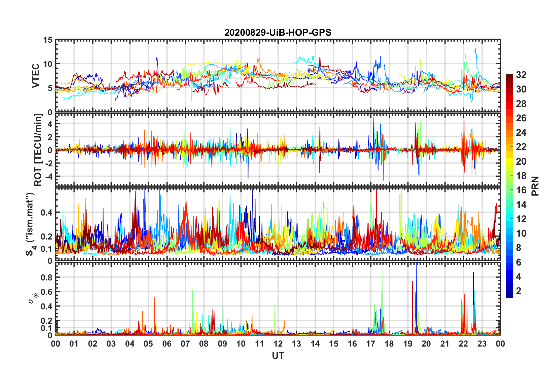
Task: Select colorbar tick label 26
Action: 521,118
